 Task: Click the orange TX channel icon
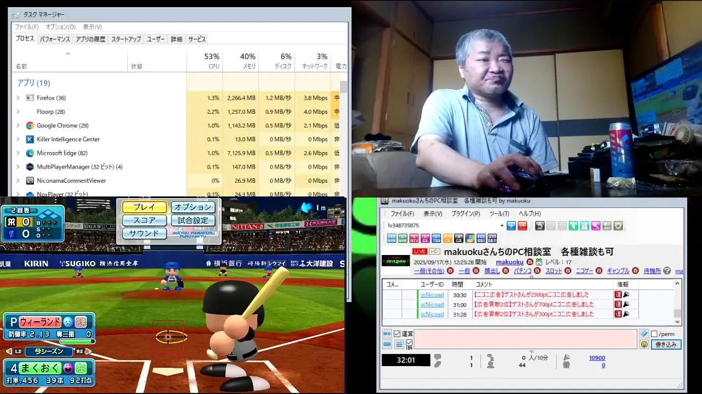[448, 238]
